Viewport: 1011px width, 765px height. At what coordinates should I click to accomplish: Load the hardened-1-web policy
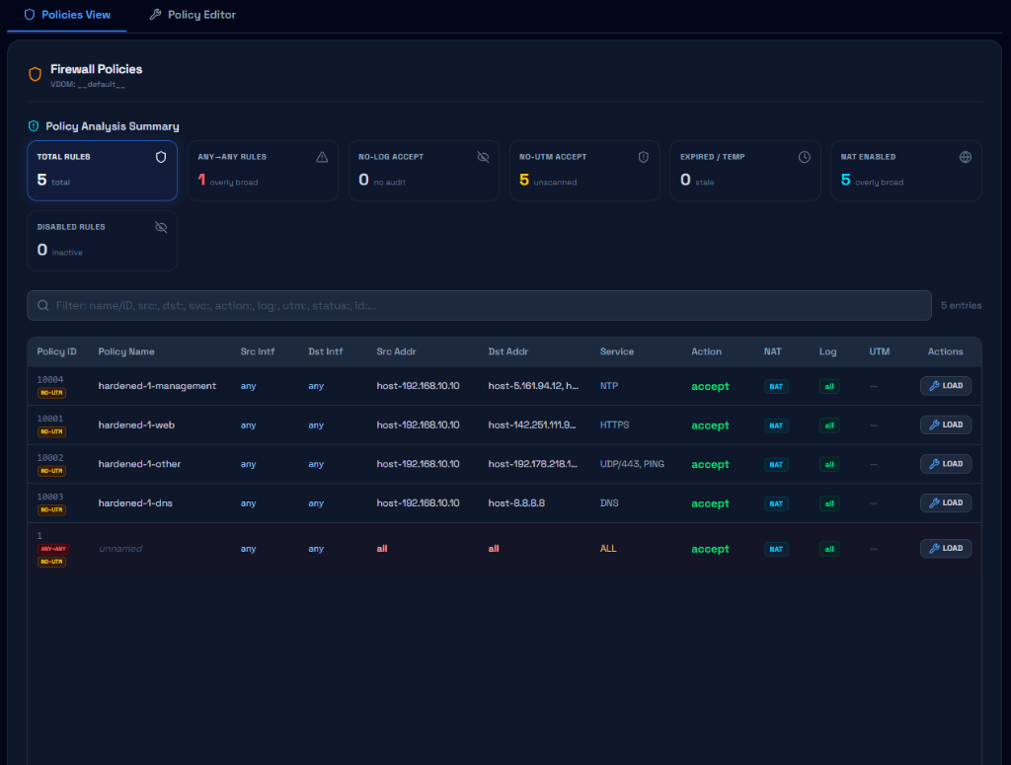click(946, 424)
